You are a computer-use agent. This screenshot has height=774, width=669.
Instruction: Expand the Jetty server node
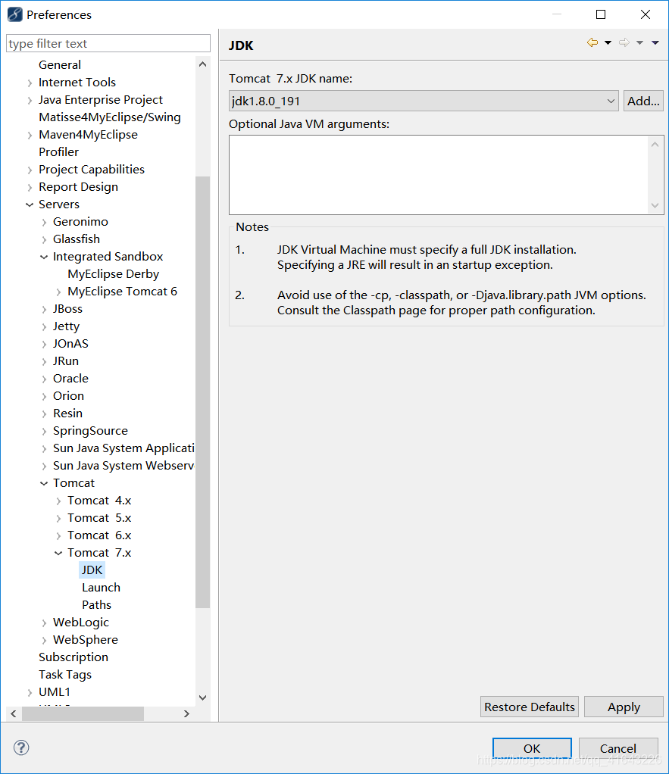click(x=44, y=326)
